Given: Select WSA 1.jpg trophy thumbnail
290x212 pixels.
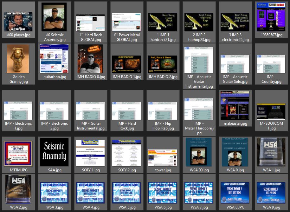Looking at the screenshot, I should pyautogui.click(x=271, y=152).
